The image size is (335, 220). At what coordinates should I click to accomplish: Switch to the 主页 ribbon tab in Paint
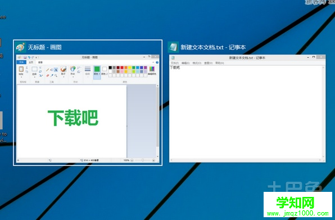[31, 62]
